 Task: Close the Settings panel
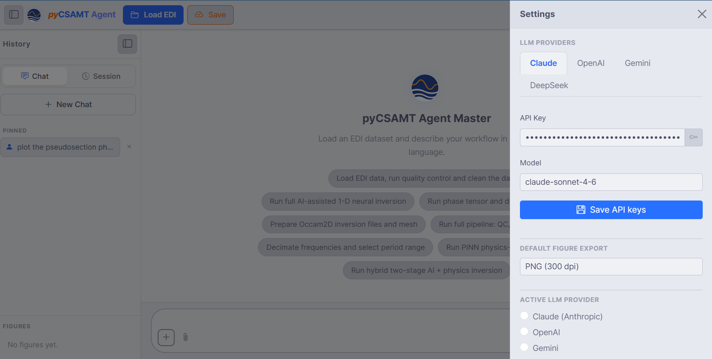point(702,14)
